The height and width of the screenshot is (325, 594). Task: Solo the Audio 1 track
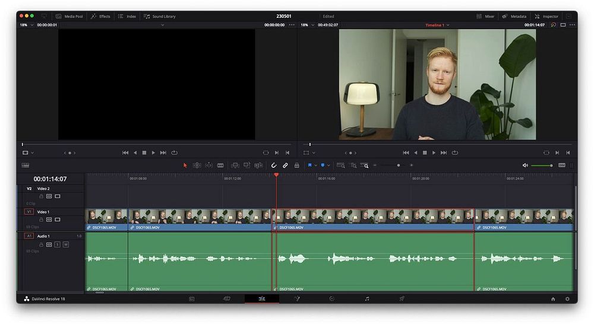pyautogui.click(x=58, y=244)
